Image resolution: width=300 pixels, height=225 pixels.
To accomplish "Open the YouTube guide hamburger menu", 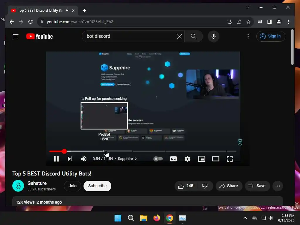I will [16, 36].
